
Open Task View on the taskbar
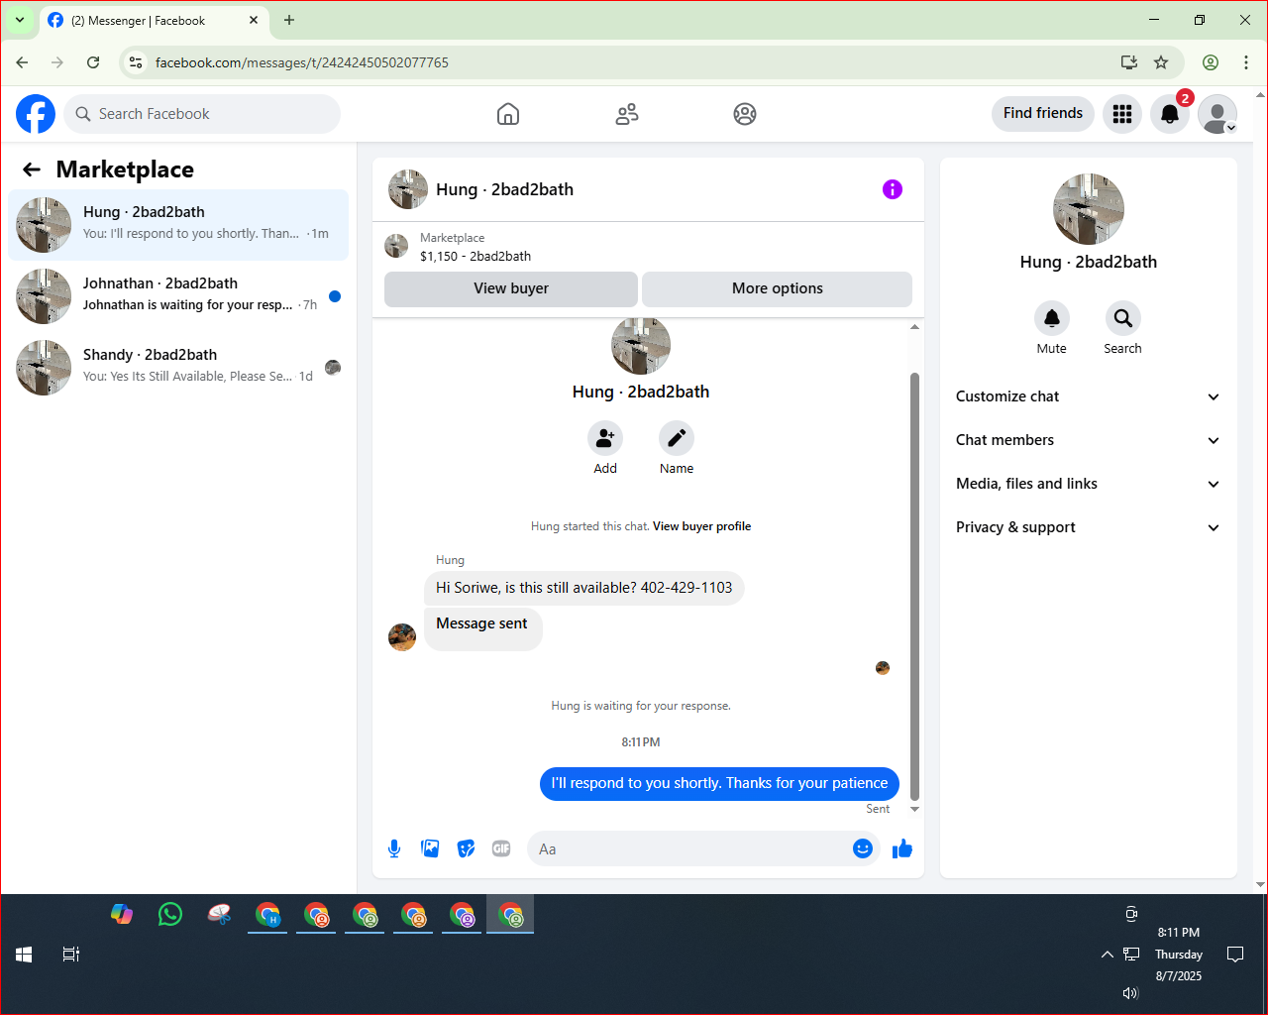pos(71,955)
